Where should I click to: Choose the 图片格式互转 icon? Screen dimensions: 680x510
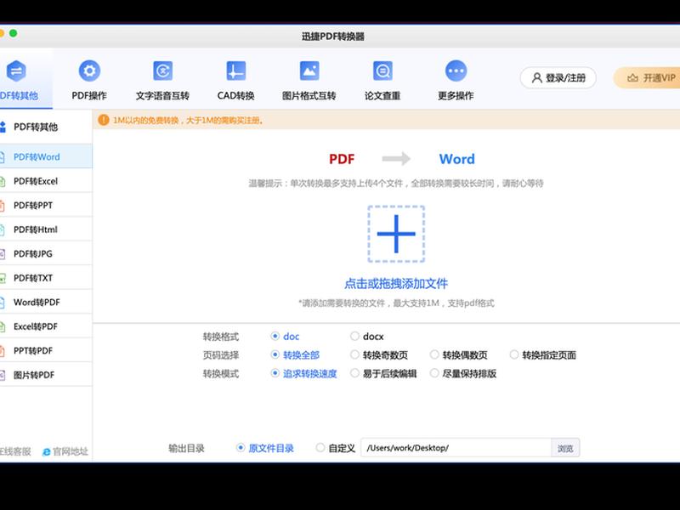click(x=309, y=71)
